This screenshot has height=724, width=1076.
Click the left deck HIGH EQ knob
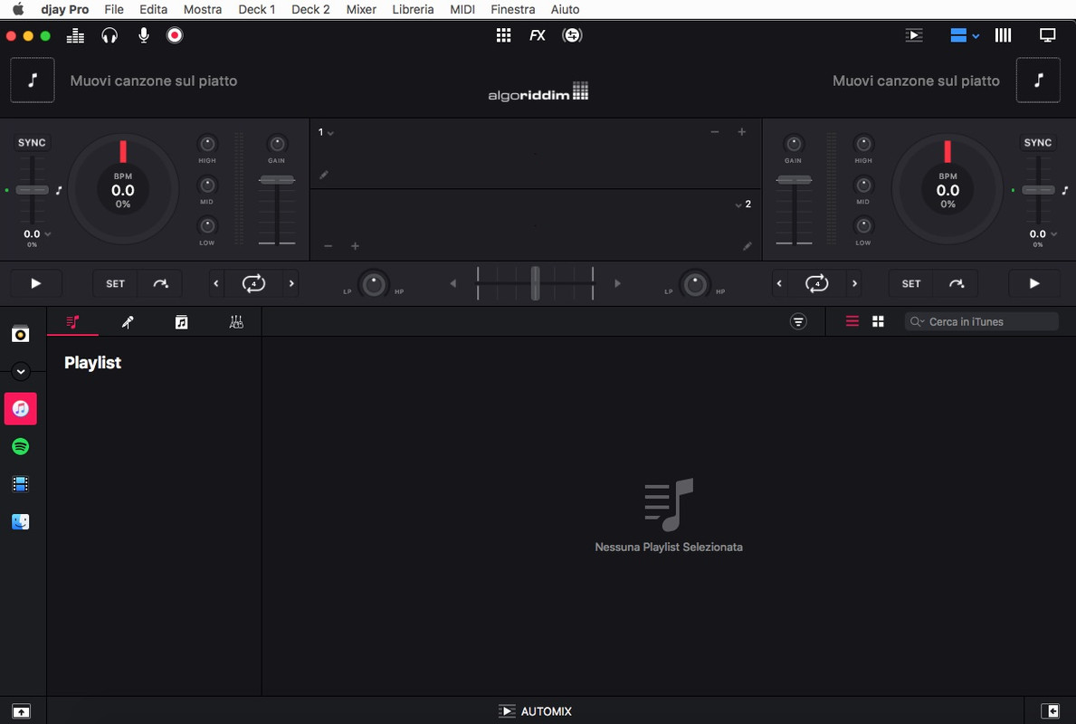coord(207,144)
